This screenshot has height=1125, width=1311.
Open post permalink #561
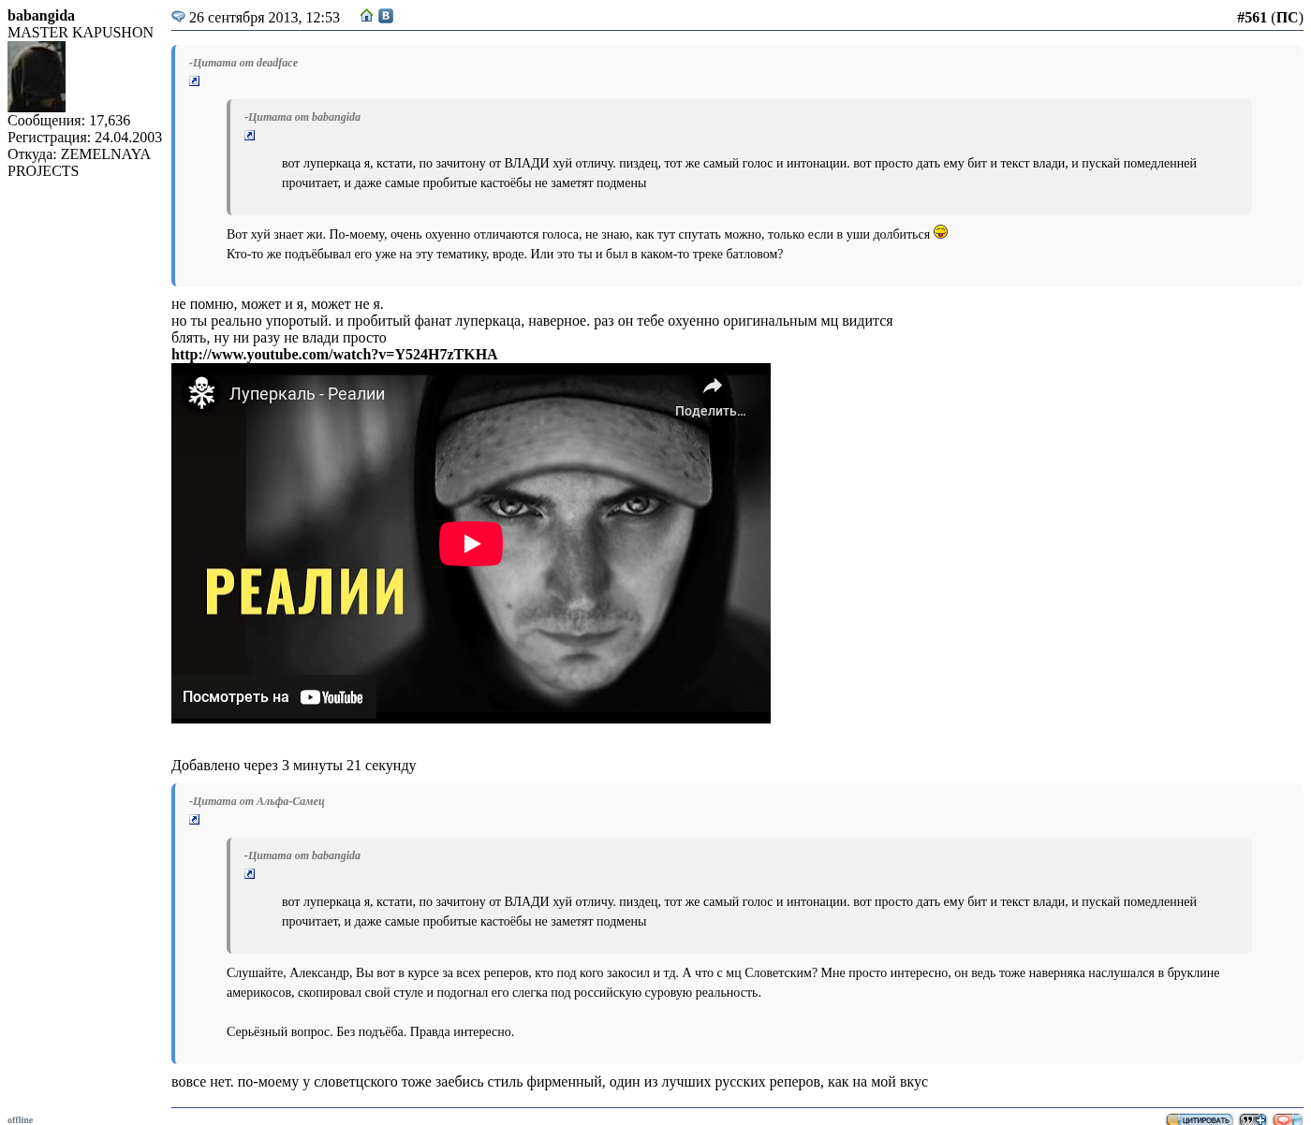click(1251, 18)
